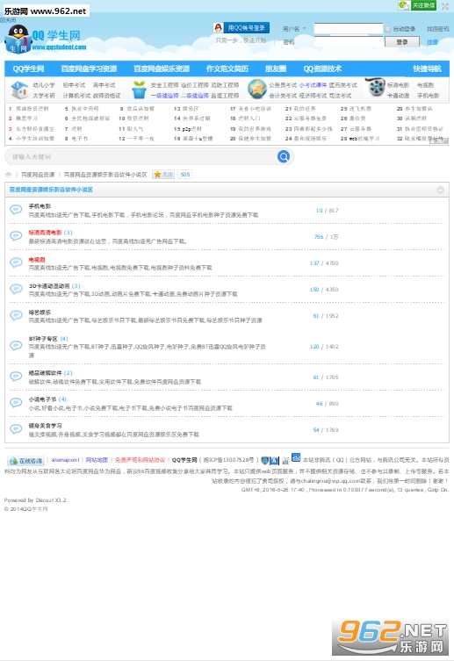Open the 幼儿小学 link
The image size is (454, 661).
pos(44,85)
